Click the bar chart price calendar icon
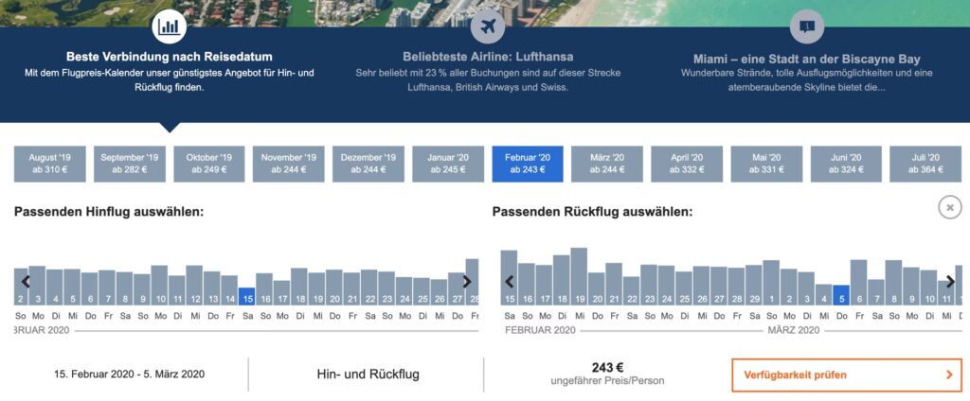Image resolution: width=970 pixels, height=401 pixels. (169, 26)
